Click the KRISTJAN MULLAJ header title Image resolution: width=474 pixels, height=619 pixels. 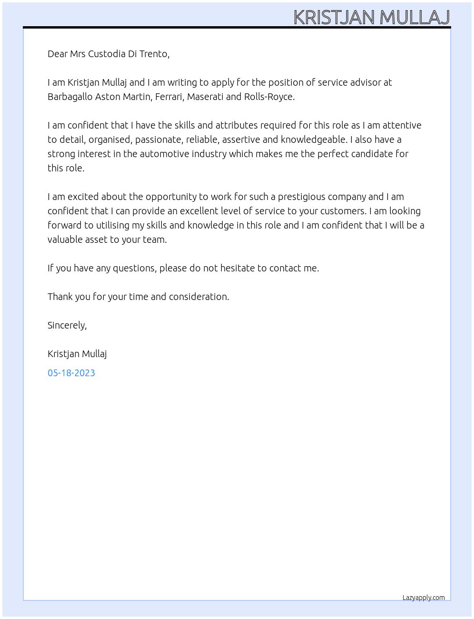pyautogui.click(x=372, y=17)
